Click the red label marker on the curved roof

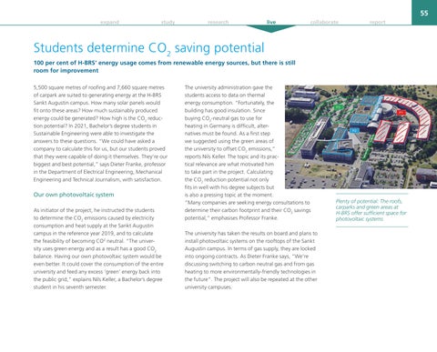401,113
